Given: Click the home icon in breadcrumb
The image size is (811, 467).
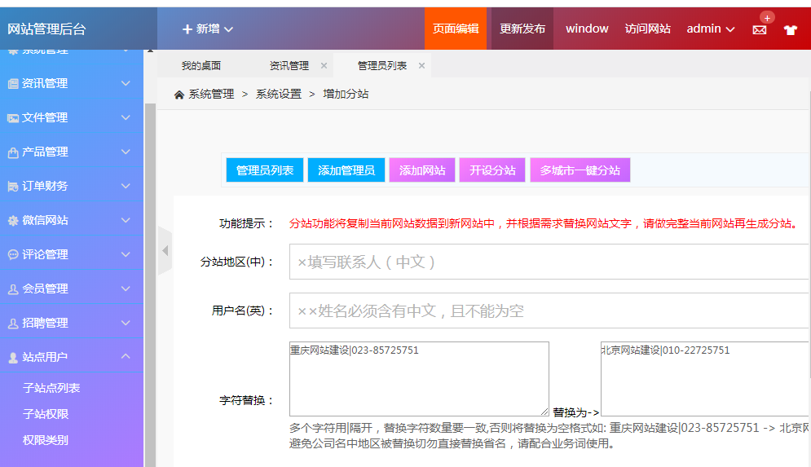Looking at the screenshot, I should pyautogui.click(x=179, y=95).
